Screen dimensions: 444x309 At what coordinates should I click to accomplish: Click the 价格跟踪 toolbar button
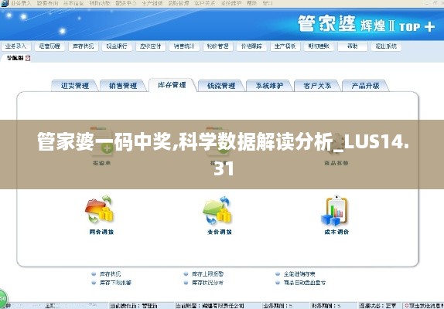(x=251, y=46)
